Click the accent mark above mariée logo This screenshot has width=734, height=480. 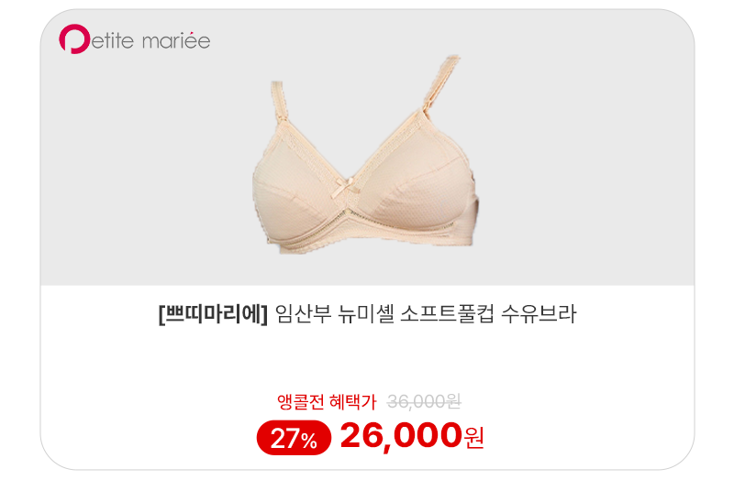point(193,33)
